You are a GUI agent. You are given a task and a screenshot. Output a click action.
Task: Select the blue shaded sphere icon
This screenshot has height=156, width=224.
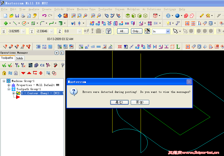(x=177, y=15)
